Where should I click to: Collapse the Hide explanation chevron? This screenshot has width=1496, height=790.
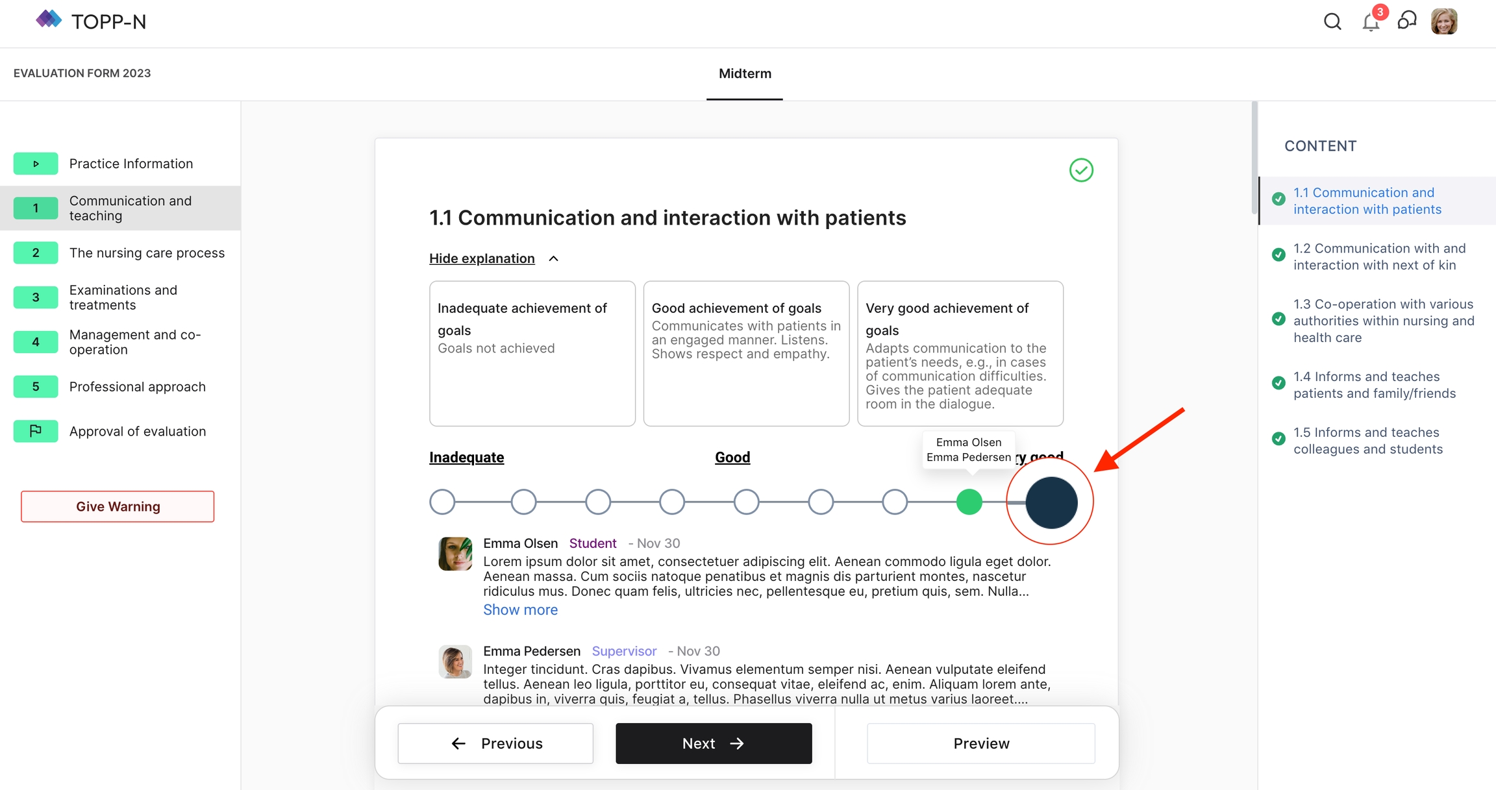click(x=553, y=258)
